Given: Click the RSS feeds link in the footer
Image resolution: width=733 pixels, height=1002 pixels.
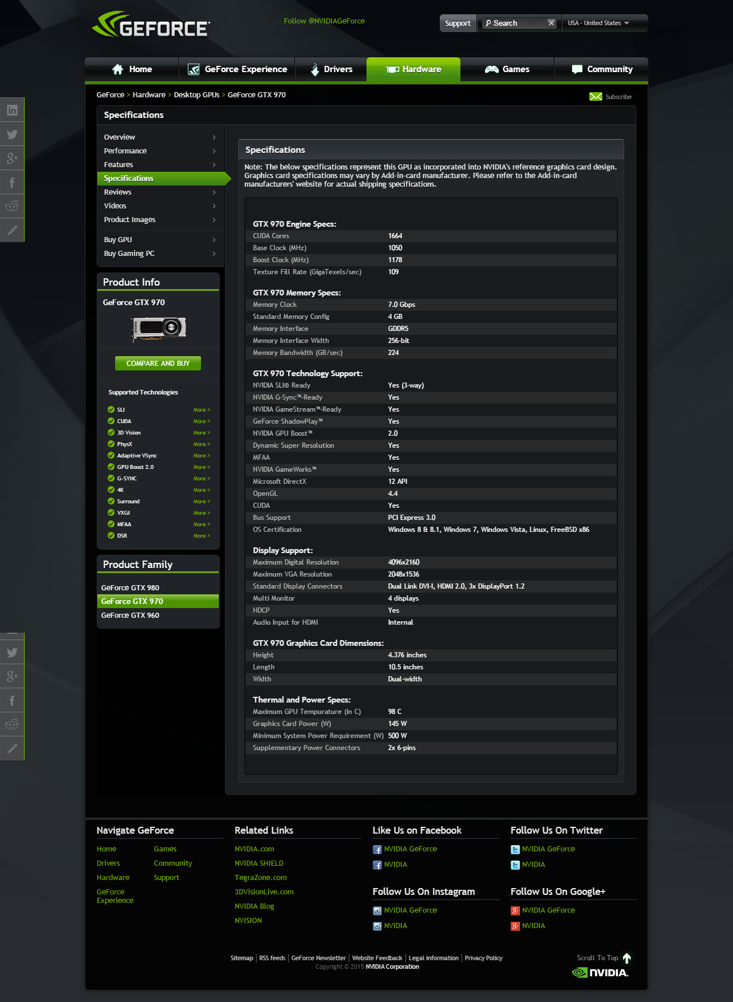Looking at the screenshot, I should tap(272, 958).
